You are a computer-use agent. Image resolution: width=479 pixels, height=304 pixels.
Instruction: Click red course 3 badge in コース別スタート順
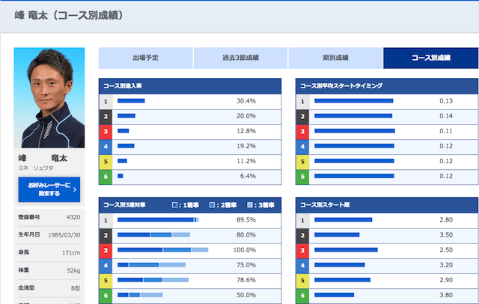click(x=302, y=250)
